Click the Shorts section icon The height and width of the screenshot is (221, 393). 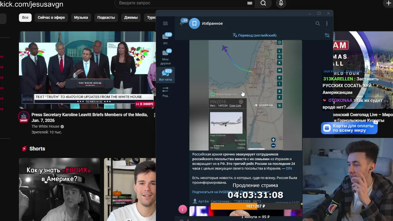point(24,149)
